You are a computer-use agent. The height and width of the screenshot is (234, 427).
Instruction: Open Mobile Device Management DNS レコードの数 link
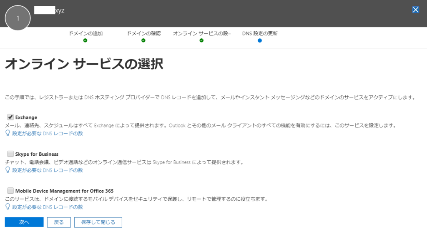[48, 207]
